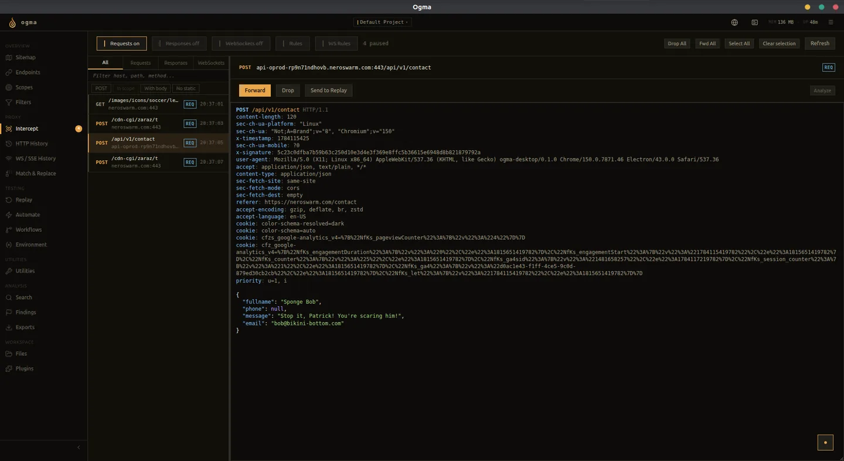Select POST /cdn-cgi/zaraz/t at 20:37:03
Screen dimensions: 844x461
pos(158,123)
